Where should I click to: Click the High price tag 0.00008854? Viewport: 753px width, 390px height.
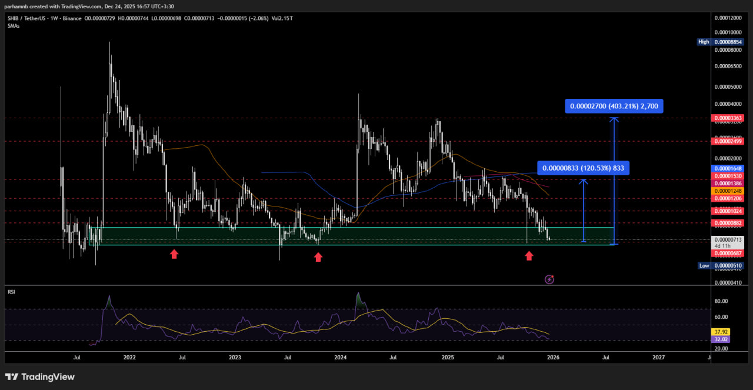(x=729, y=42)
